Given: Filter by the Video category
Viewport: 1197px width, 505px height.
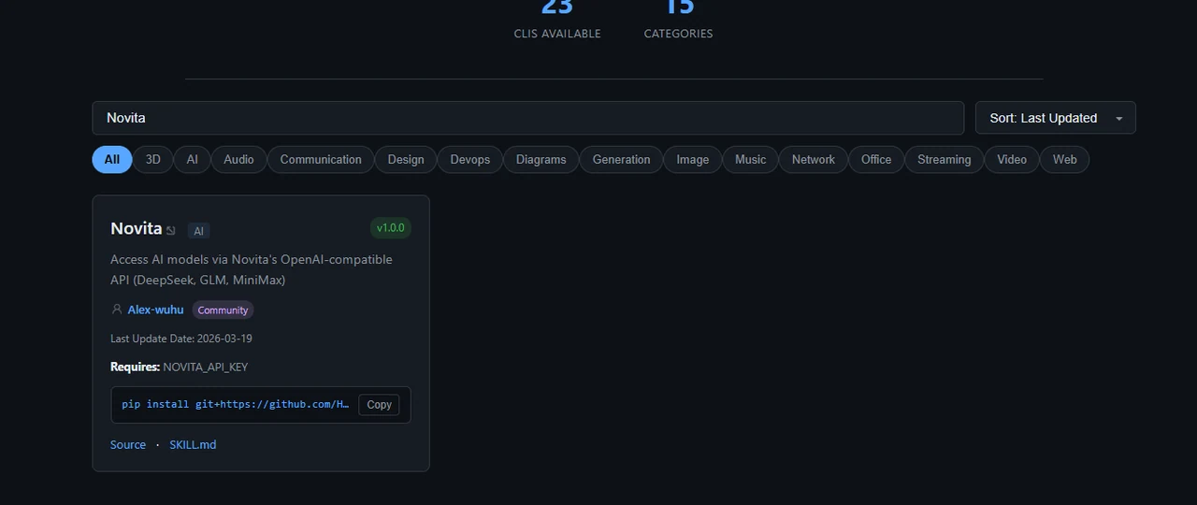Looking at the screenshot, I should (x=1012, y=160).
